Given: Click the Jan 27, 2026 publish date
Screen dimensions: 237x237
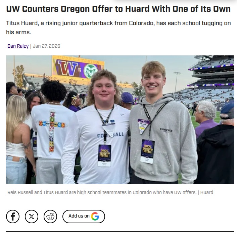Looking at the screenshot, I should click(x=46, y=46).
